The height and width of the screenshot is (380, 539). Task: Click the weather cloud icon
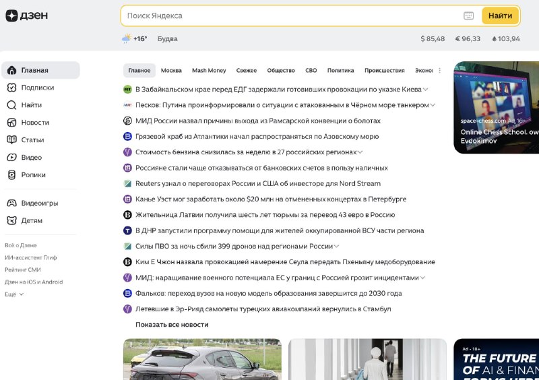(127, 38)
